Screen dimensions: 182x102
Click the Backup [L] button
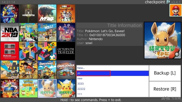pyautogui.click(x=165, y=73)
